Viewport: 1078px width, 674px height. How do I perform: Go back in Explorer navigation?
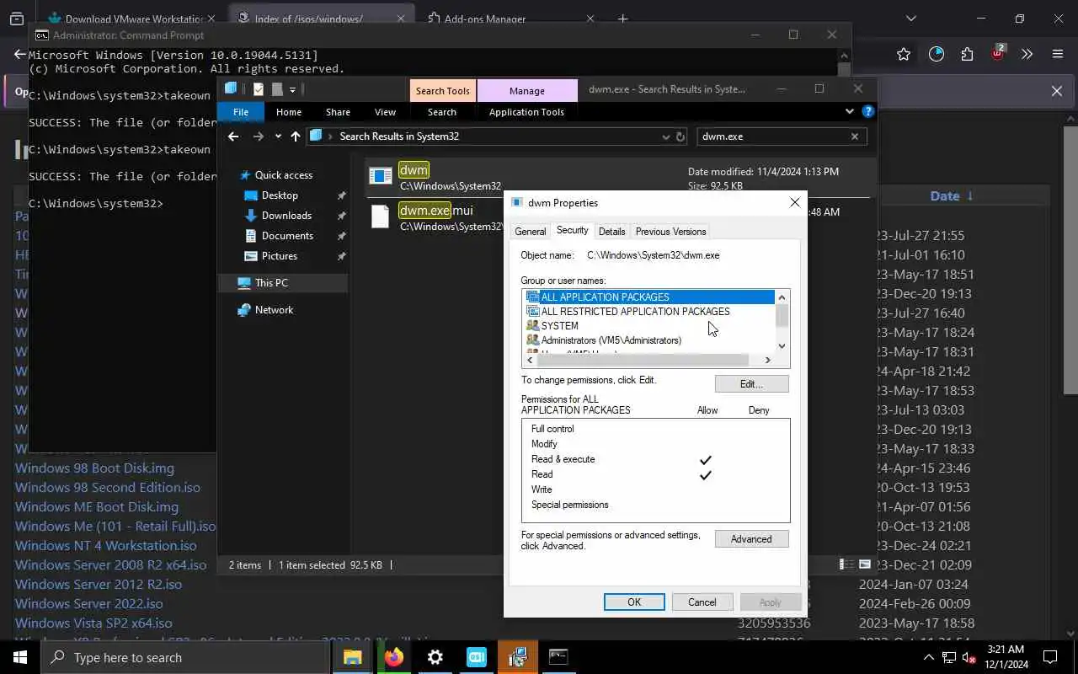pyautogui.click(x=233, y=136)
